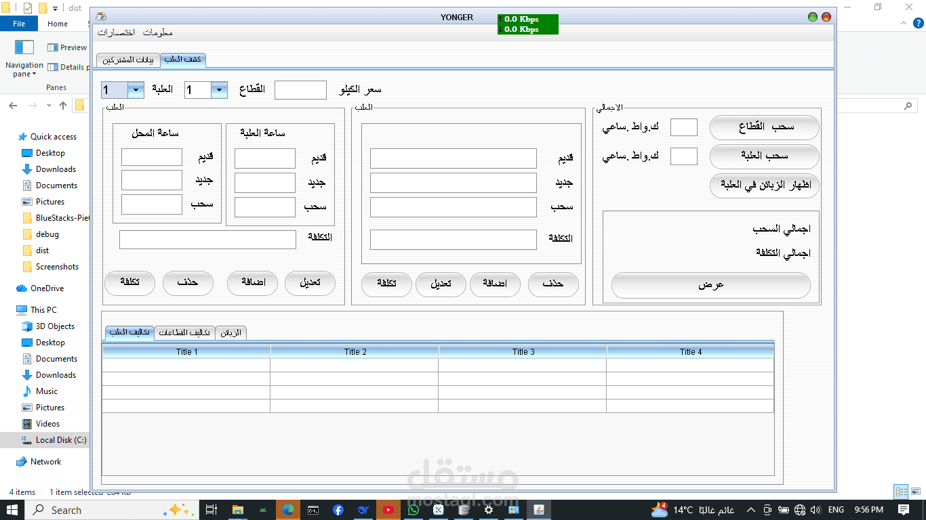Open the File tab in File Explorer
The width and height of the screenshot is (926, 520).
(x=19, y=24)
